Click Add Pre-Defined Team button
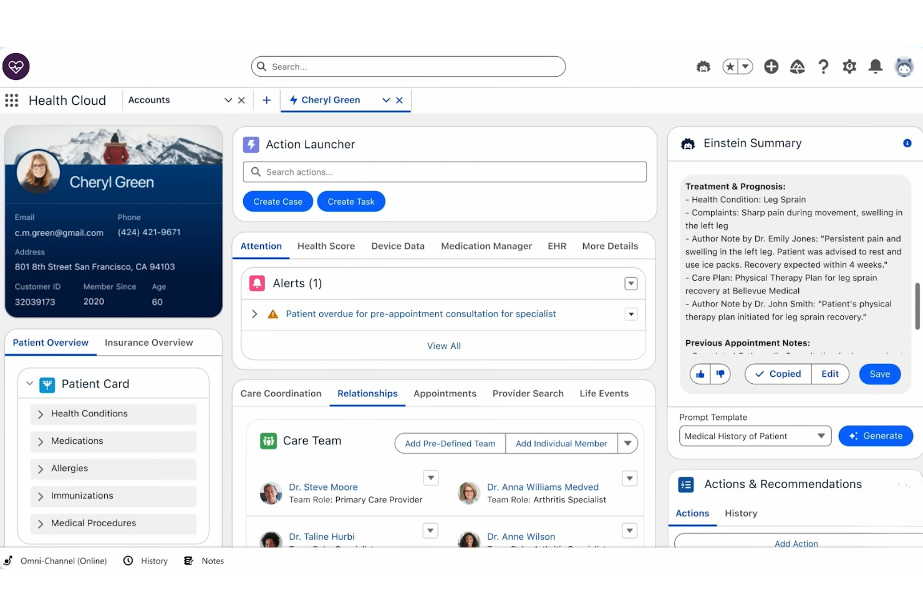This screenshot has width=923, height=616. [450, 444]
